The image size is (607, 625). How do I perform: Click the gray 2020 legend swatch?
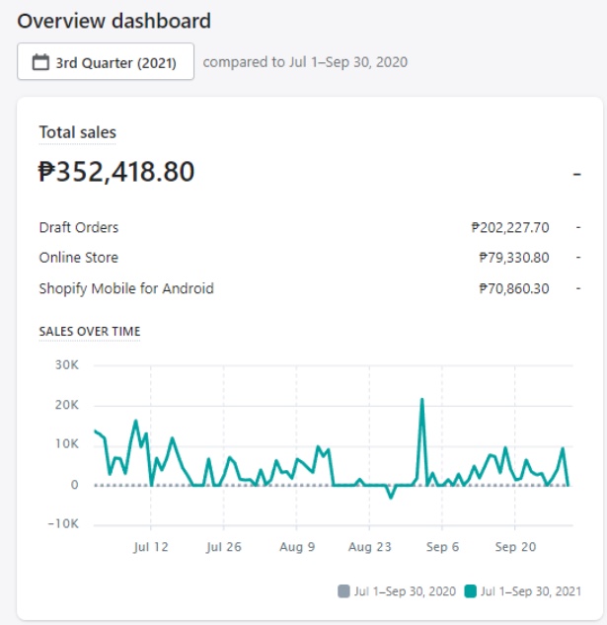tap(343, 591)
